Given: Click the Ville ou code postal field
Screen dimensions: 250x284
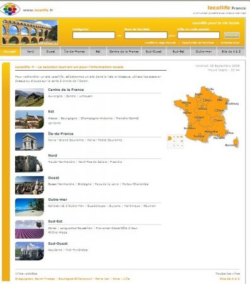Looking at the screenshot, I should (x=198, y=35).
